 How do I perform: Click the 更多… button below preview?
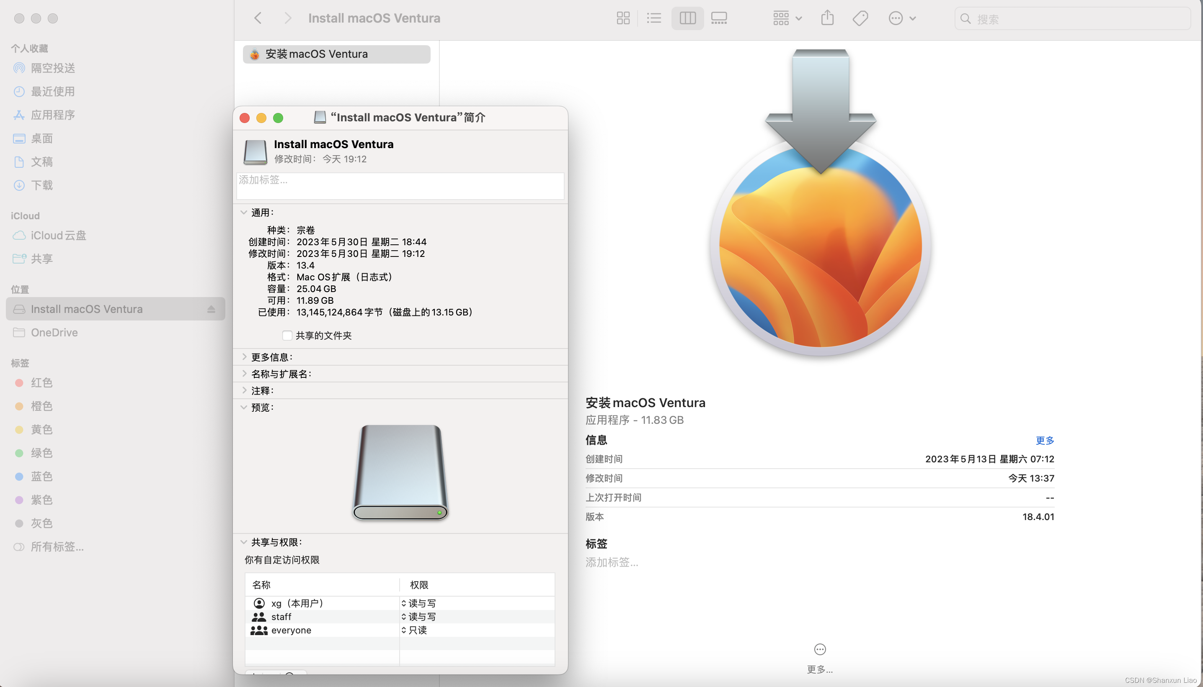point(819,658)
